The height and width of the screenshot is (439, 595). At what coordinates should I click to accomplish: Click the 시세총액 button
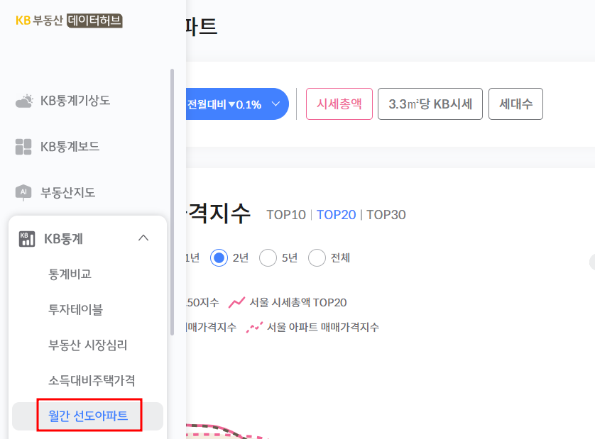339,104
